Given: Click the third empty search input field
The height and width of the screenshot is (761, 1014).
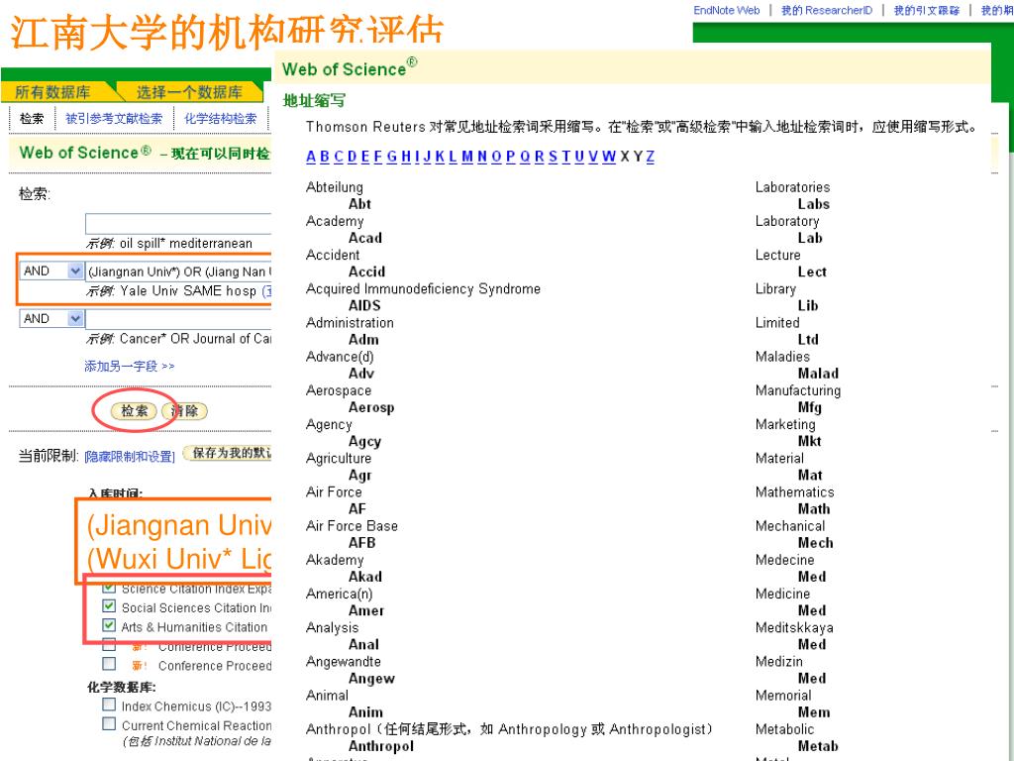Looking at the screenshot, I should [178, 319].
